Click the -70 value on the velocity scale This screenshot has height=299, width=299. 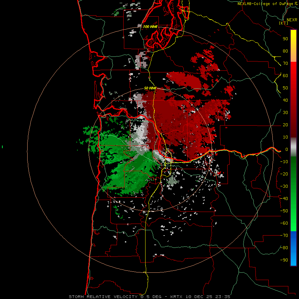[284, 236]
